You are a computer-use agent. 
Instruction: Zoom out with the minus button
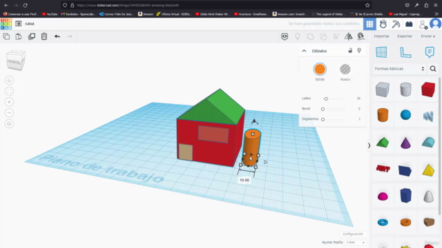pyautogui.click(x=9, y=113)
